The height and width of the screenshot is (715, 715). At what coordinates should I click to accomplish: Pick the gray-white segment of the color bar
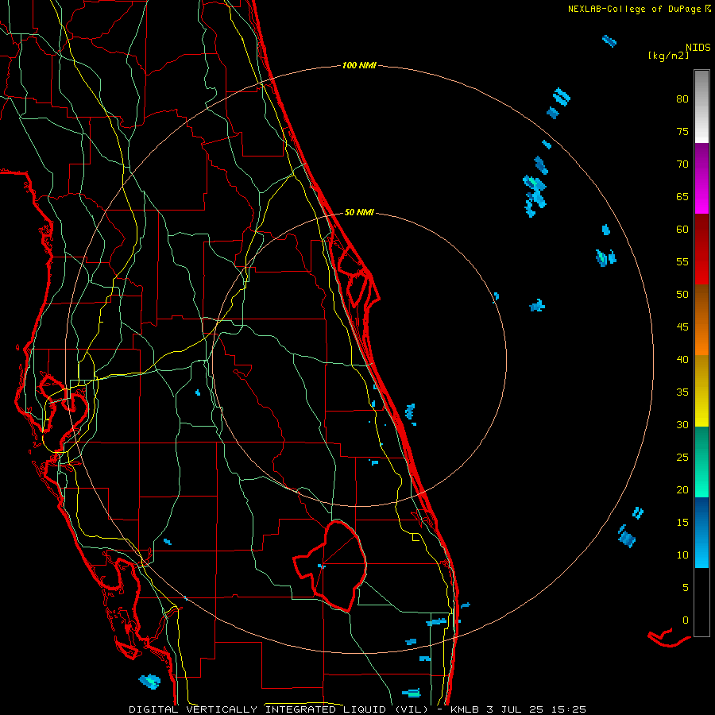pos(701,106)
